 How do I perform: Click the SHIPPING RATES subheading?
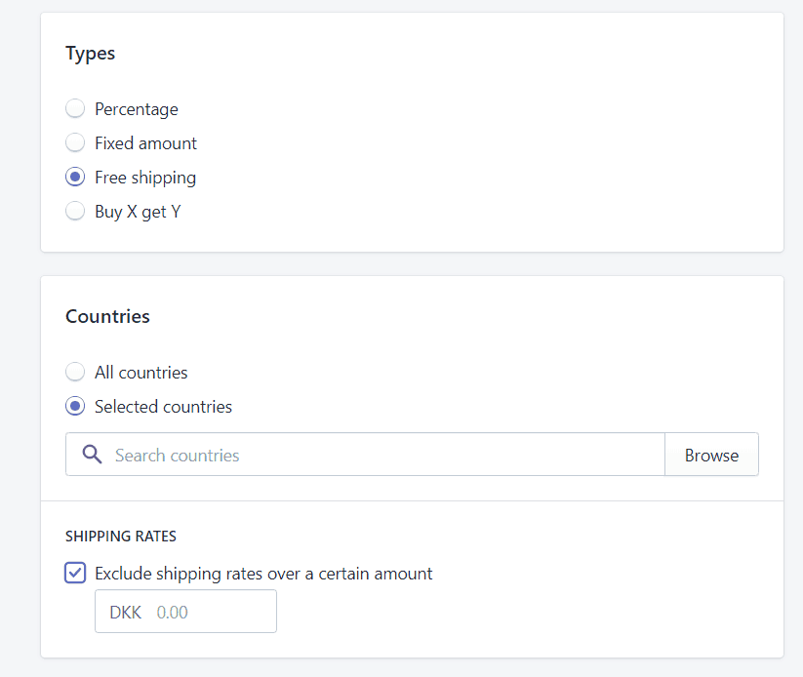coord(121,537)
